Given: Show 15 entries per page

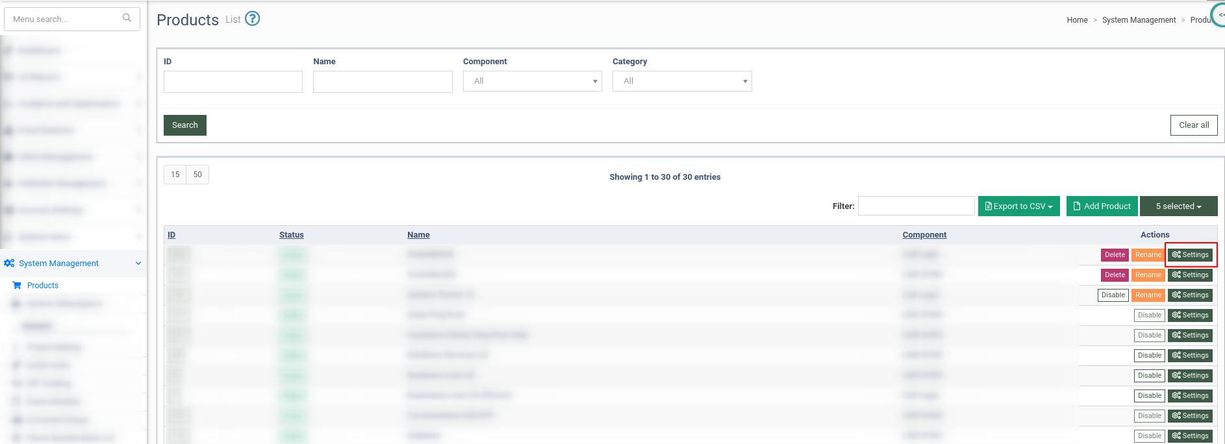Looking at the screenshot, I should point(175,175).
